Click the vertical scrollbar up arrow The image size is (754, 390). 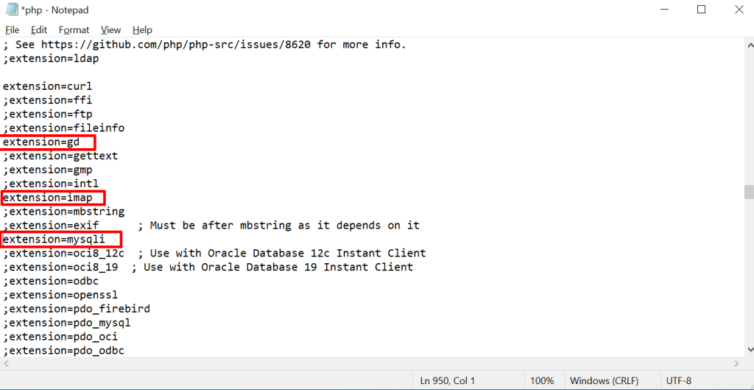click(x=747, y=44)
